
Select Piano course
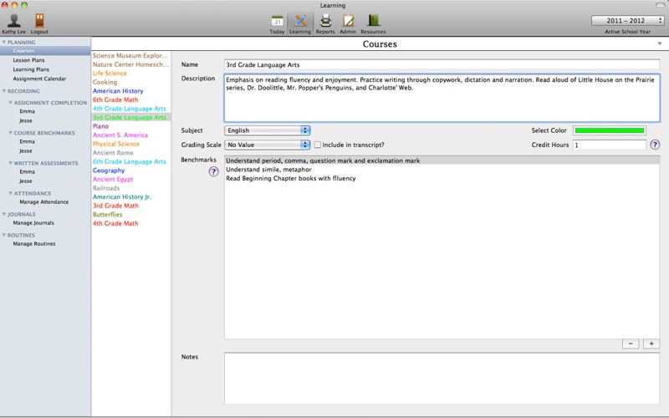[100, 126]
